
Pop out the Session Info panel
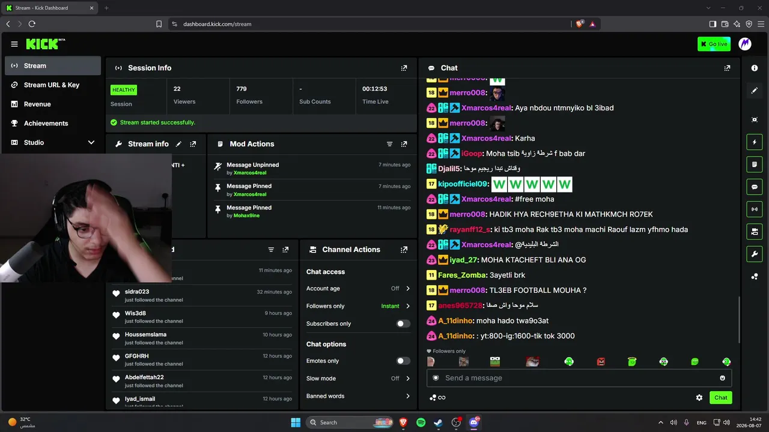(x=404, y=68)
